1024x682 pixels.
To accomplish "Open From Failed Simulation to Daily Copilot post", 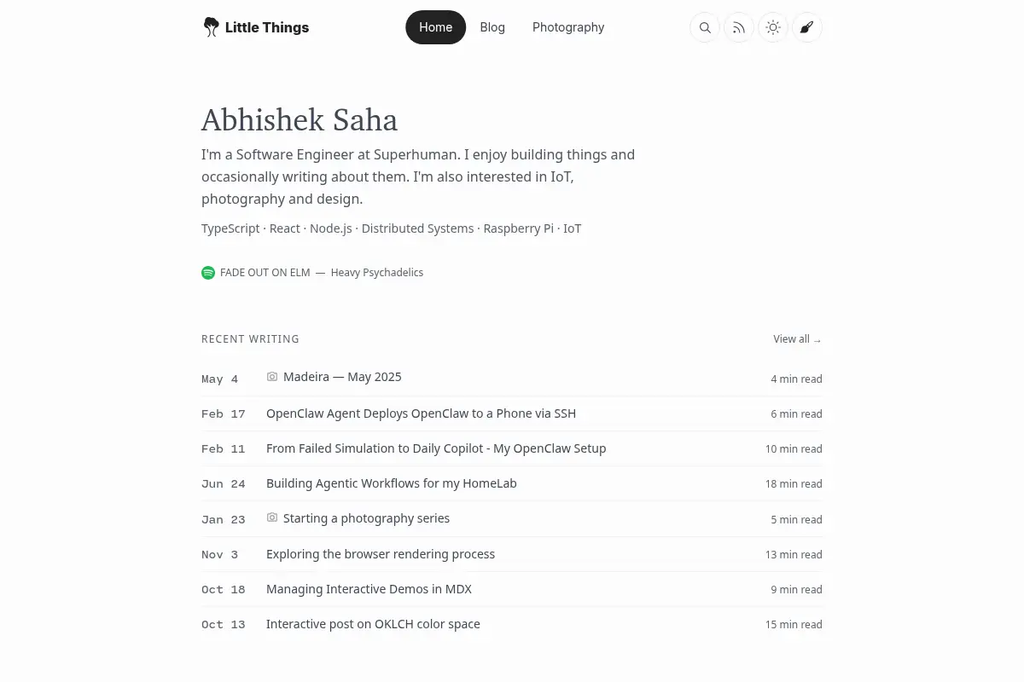I will click(436, 448).
